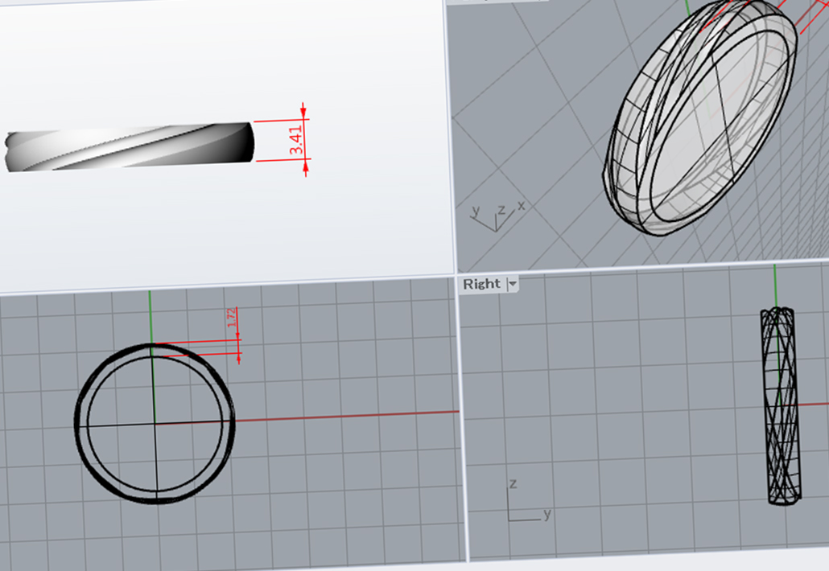
Task: Select the 3.41 dimension text
Action: coord(297,140)
